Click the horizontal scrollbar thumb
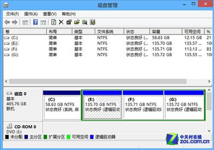The width and height of the screenshot is (214, 150). 98,81
